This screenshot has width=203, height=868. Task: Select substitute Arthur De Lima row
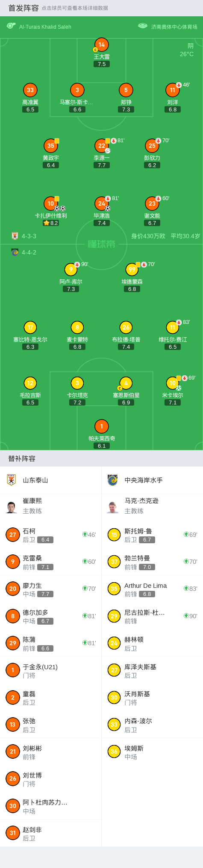pyautogui.click(x=153, y=589)
